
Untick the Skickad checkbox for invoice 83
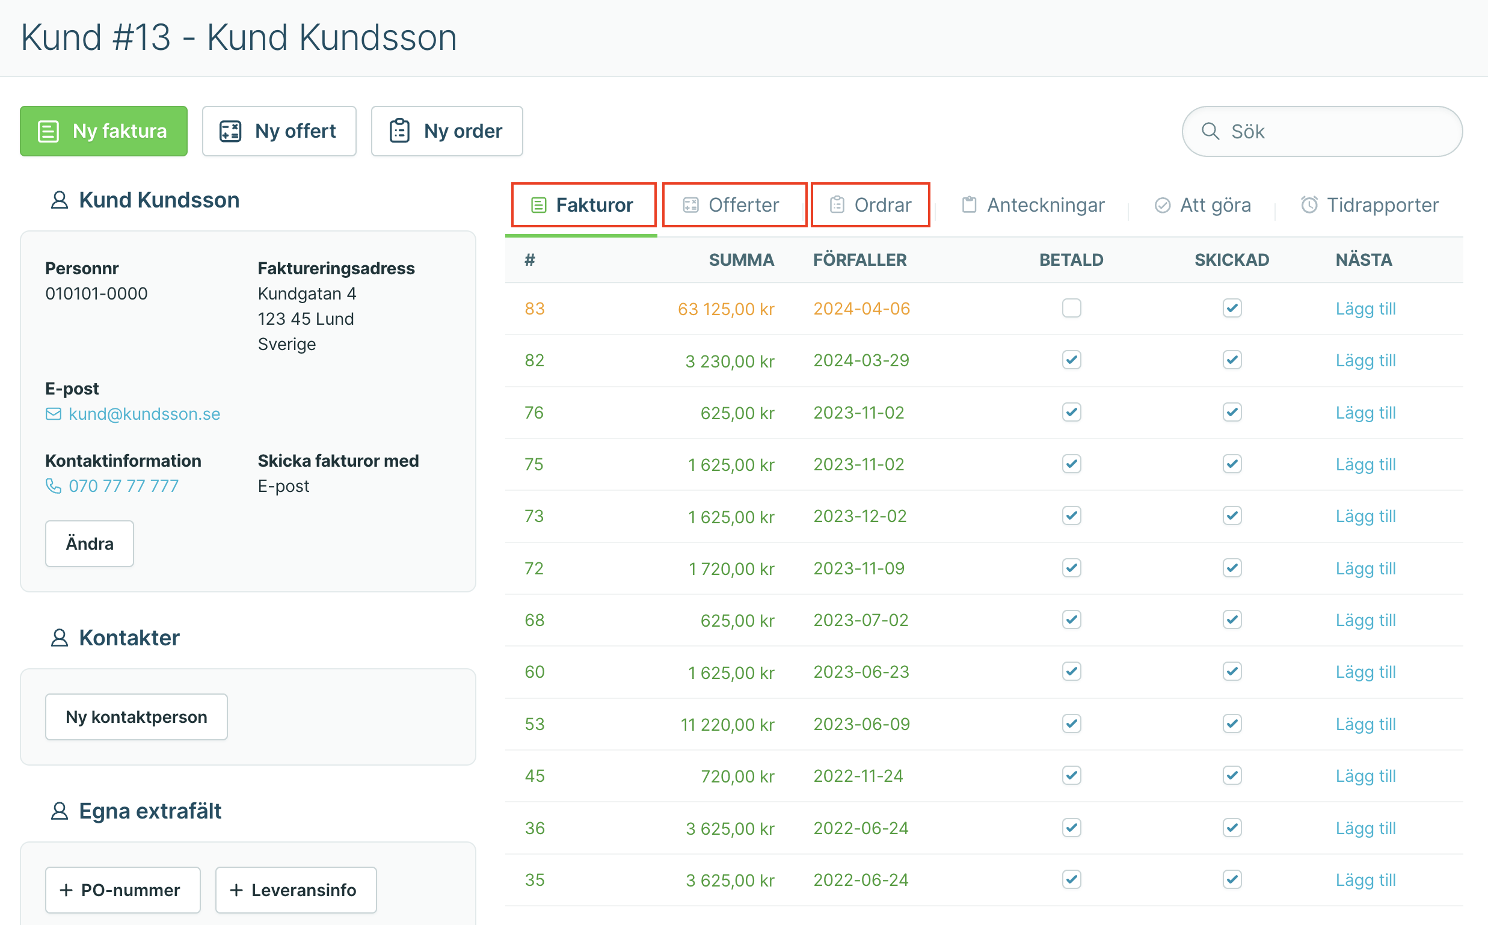[1232, 308]
